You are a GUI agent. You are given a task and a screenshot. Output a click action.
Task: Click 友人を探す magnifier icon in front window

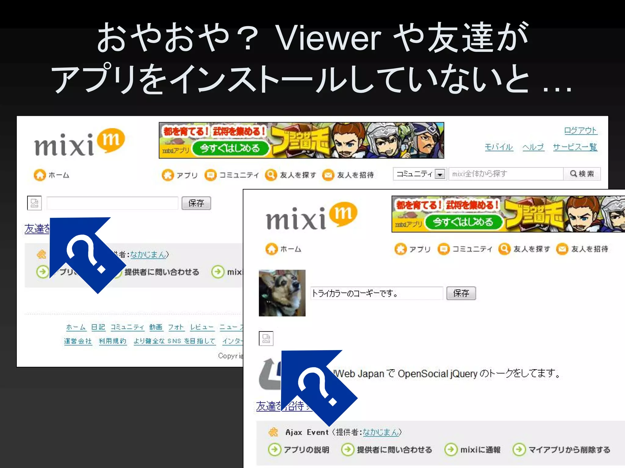coord(504,249)
